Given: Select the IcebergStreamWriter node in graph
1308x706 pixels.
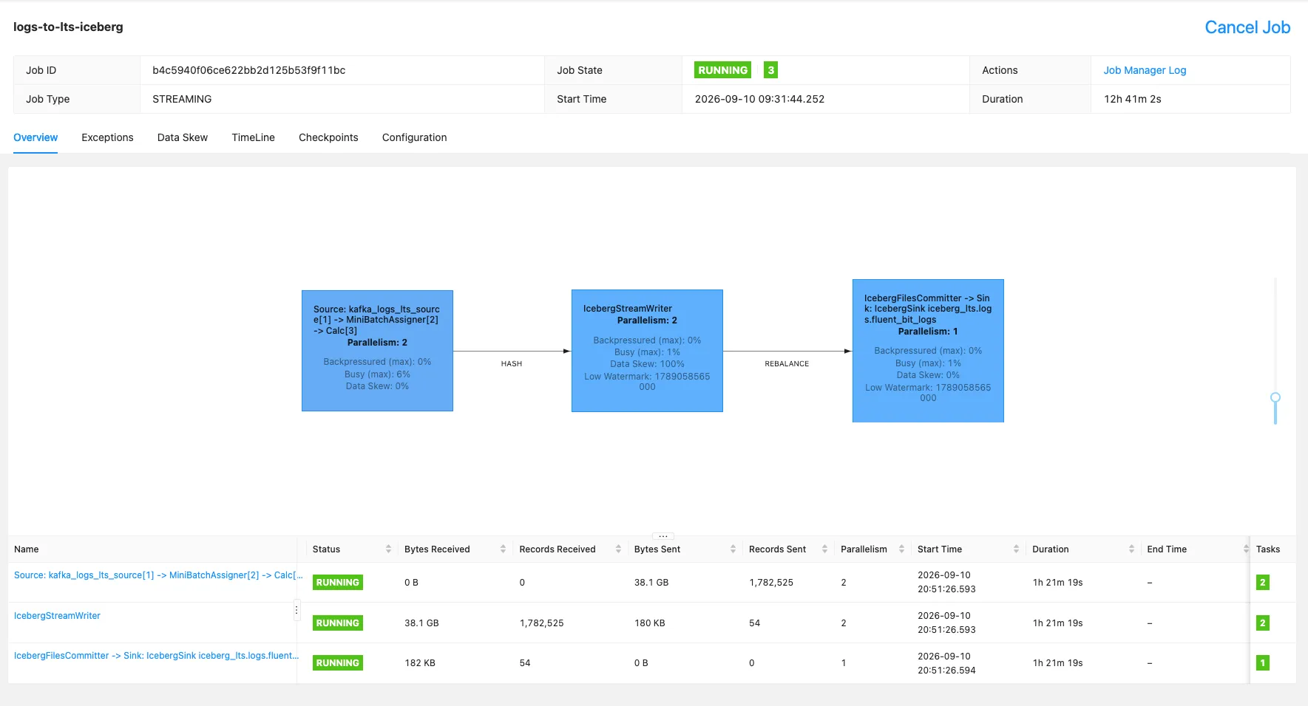Looking at the screenshot, I should click(647, 351).
